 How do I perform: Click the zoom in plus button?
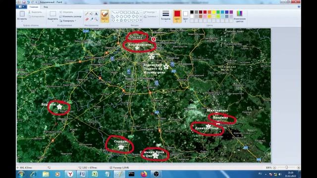pyautogui.click(x=298, y=168)
